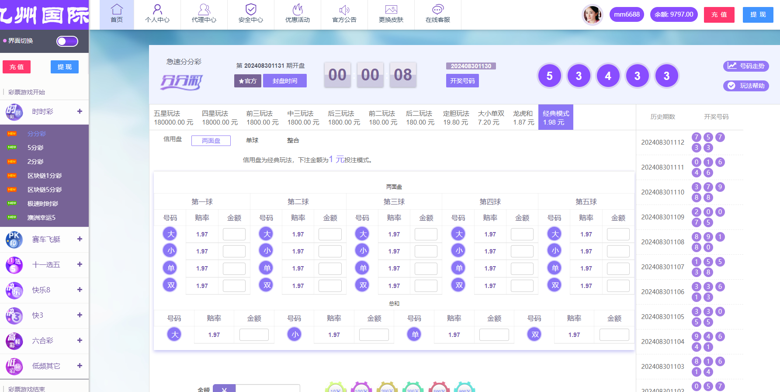Open 官方公告 announcement speaker icon
780x392 pixels.
[344, 10]
